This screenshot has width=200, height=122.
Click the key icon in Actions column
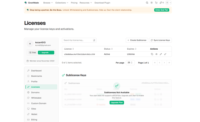(x=165, y=54)
